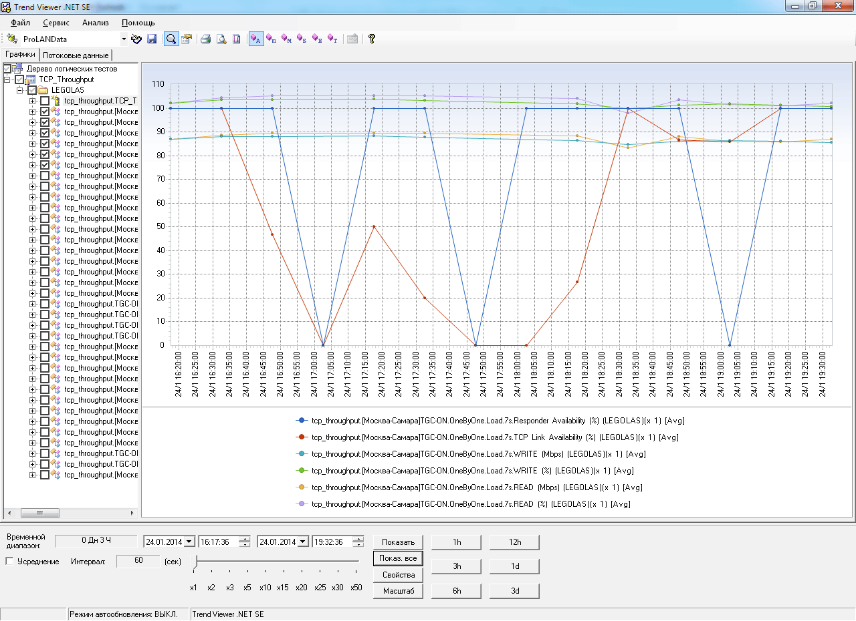Activate the 'A' average aggregation icon

click(x=255, y=39)
